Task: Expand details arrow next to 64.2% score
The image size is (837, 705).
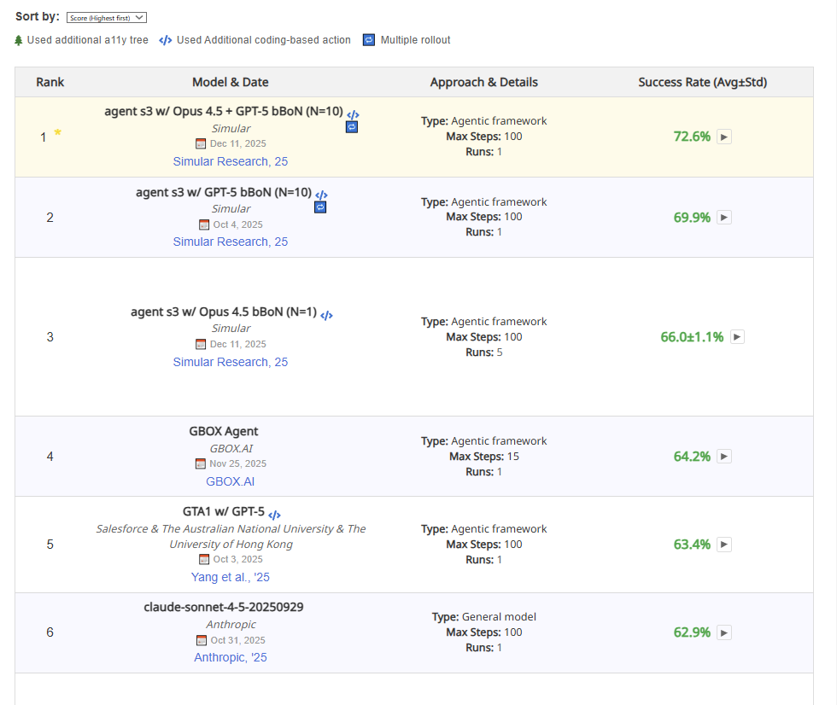Action: point(723,457)
